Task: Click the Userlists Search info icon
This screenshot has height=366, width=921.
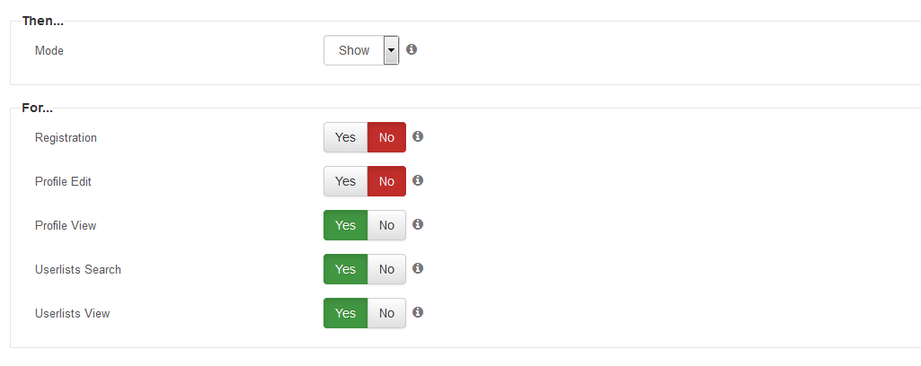Action: pos(418,268)
